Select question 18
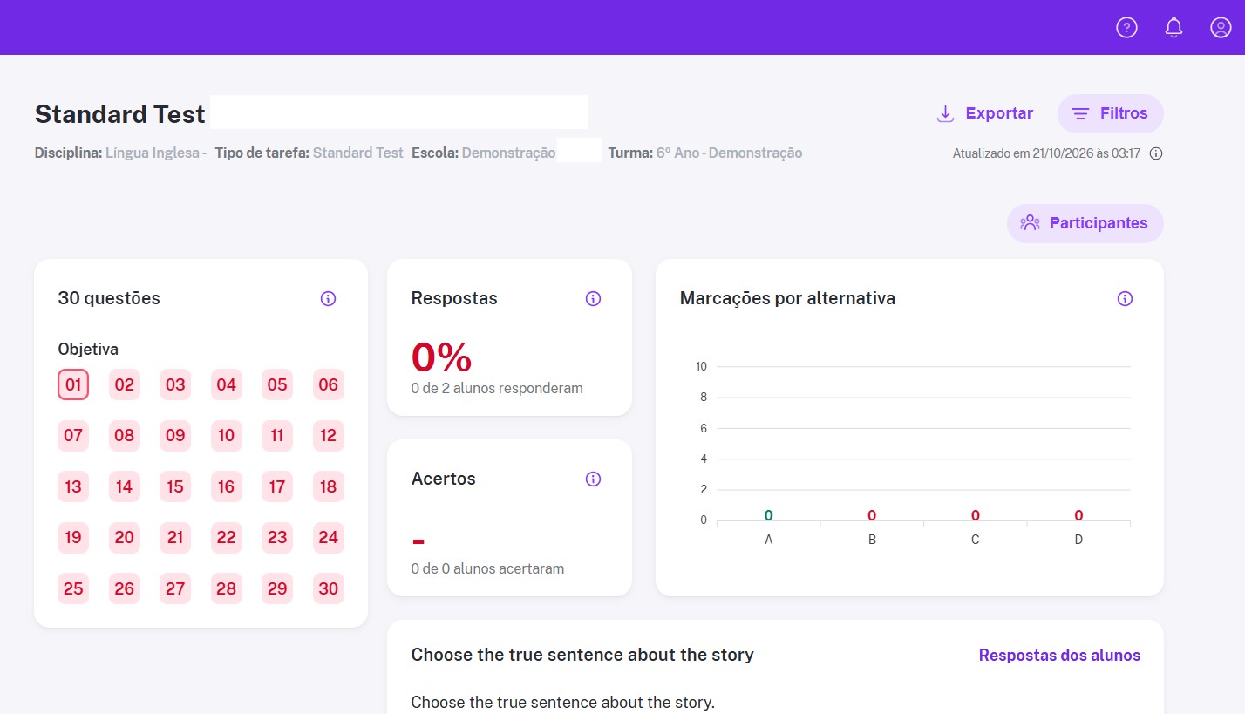Image resolution: width=1245 pixels, height=714 pixels. coord(329,486)
